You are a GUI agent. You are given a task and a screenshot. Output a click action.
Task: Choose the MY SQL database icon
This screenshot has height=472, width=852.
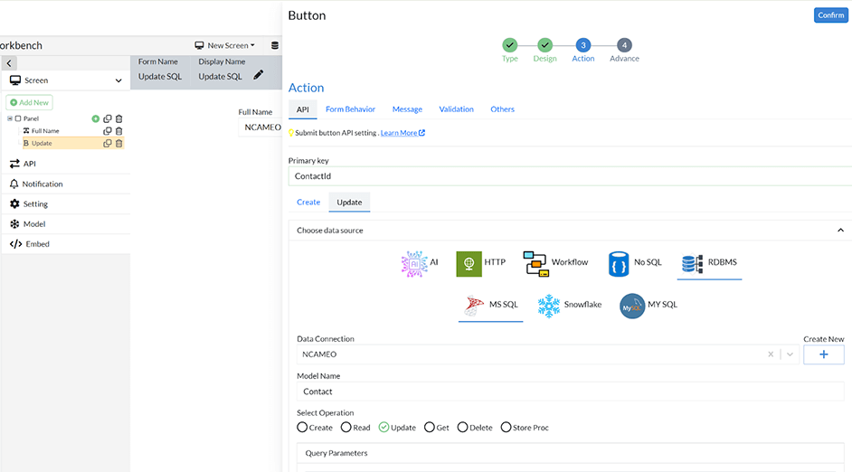point(632,306)
